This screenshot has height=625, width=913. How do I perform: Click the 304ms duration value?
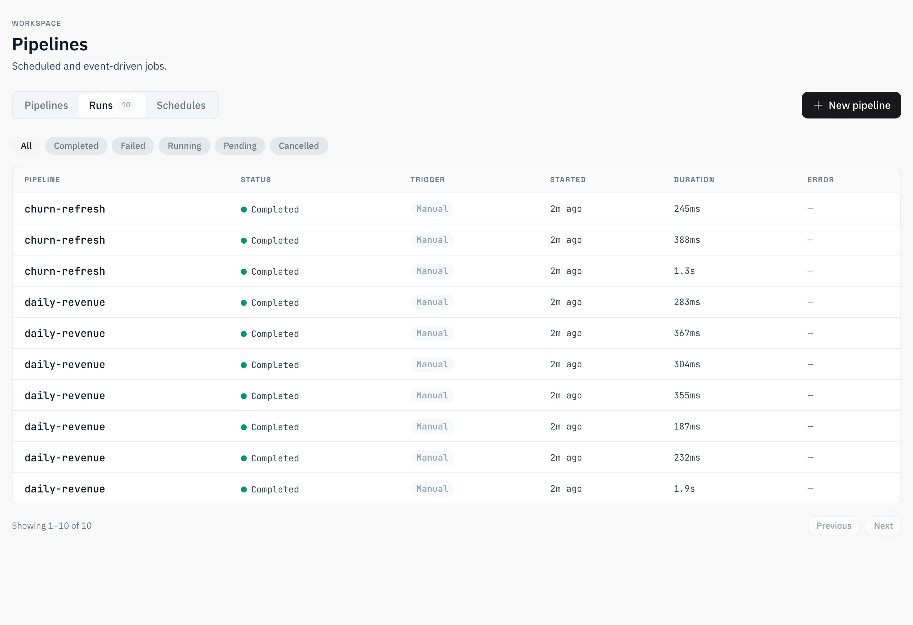coord(687,364)
